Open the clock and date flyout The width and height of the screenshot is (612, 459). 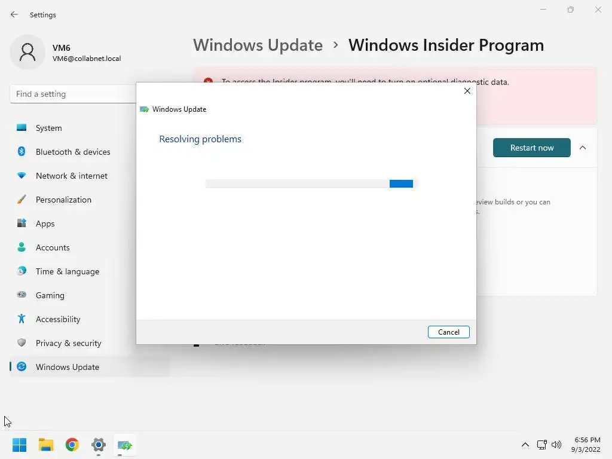coord(586,445)
